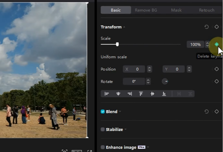
Task: Add keyframe for Position
Action: click(x=217, y=69)
